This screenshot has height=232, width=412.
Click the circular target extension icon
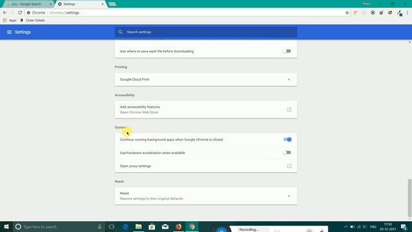[373, 13]
